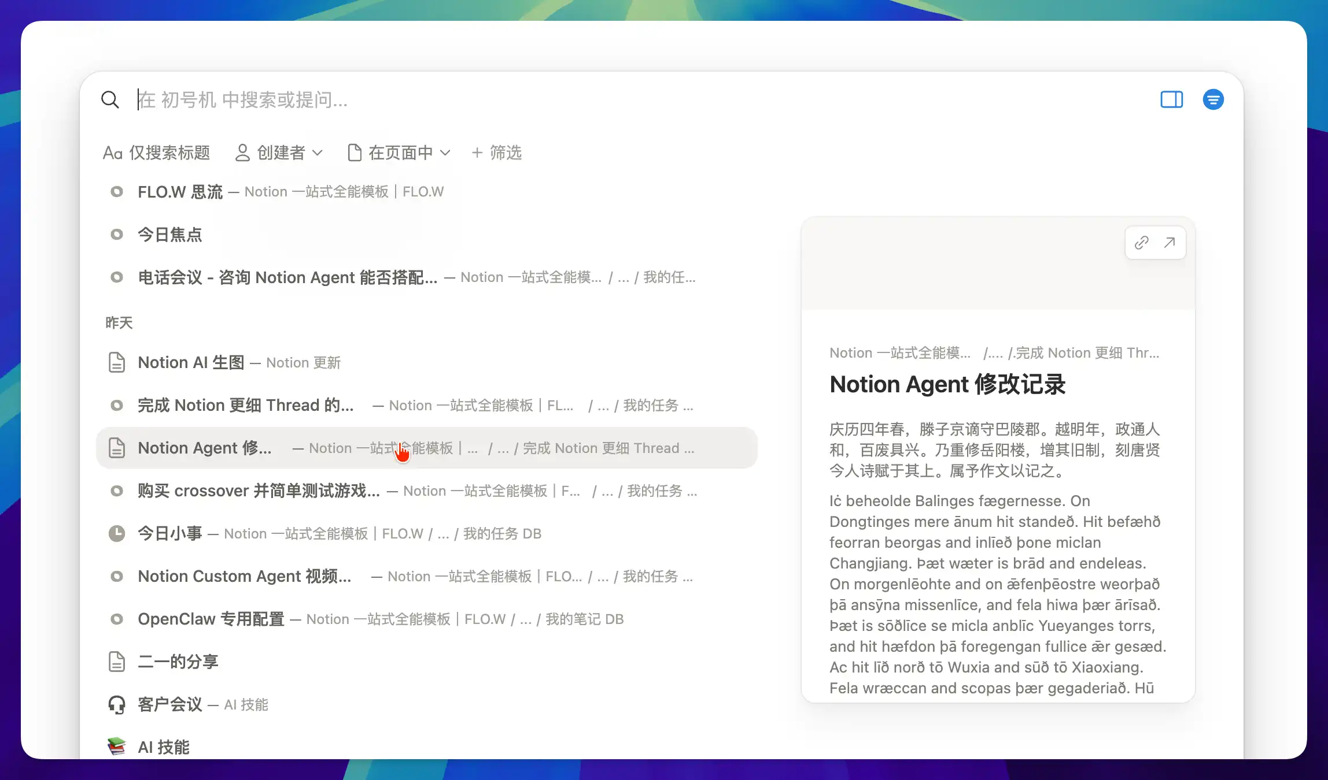Expand the 创建者 filter dropdown

tap(279, 153)
